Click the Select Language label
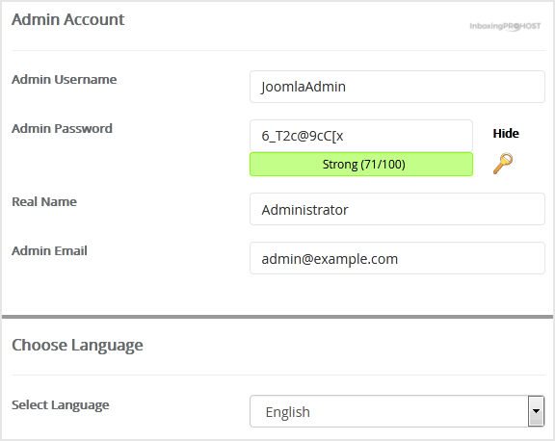 [x=60, y=405]
